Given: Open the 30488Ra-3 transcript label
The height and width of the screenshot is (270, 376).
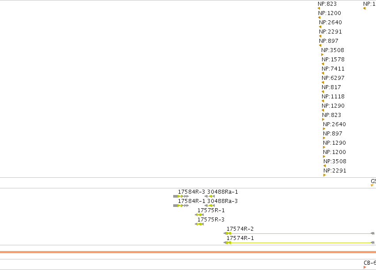Looking at the screenshot, I should pyautogui.click(x=223, y=201).
